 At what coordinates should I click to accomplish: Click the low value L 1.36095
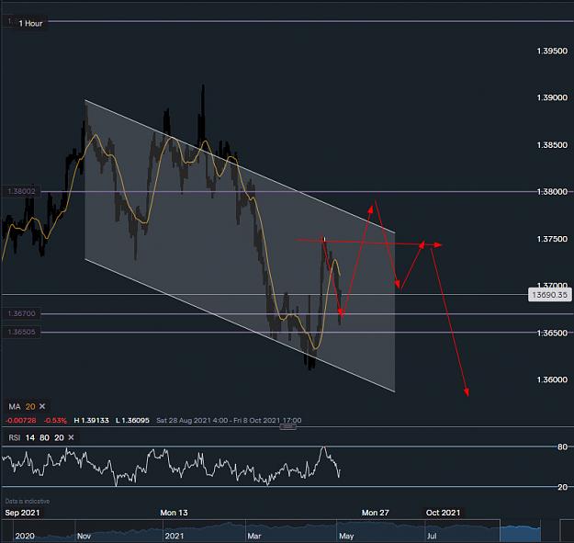coord(132,420)
